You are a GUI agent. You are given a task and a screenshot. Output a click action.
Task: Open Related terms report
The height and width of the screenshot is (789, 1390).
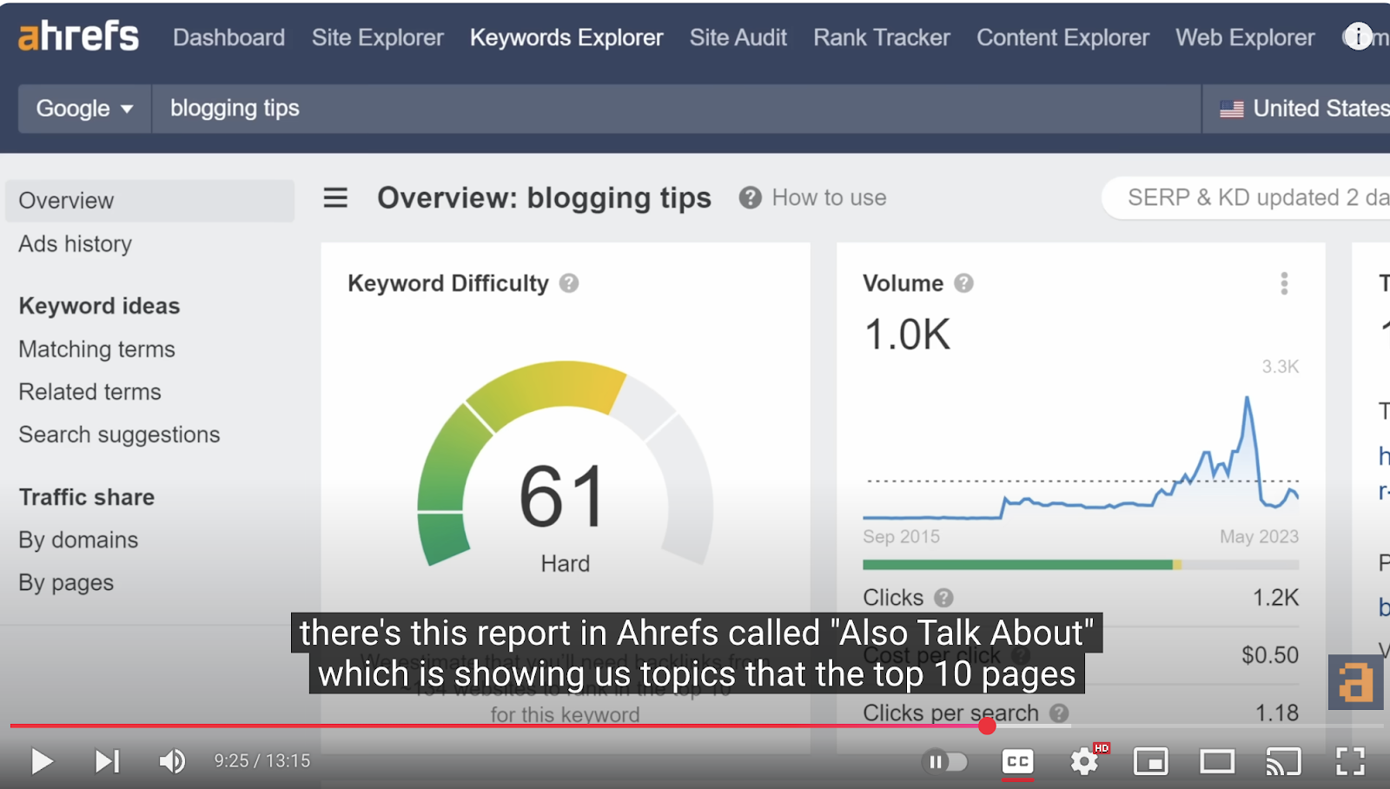[x=89, y=392]
